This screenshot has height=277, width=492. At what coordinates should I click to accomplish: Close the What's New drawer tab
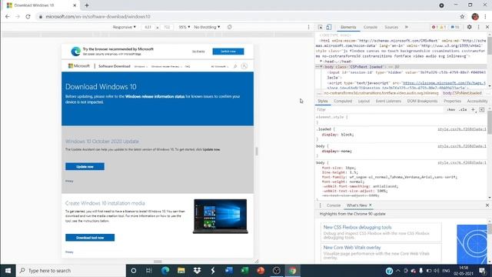point(371,205)
